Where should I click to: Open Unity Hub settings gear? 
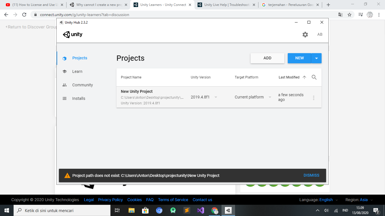[305, 35]
